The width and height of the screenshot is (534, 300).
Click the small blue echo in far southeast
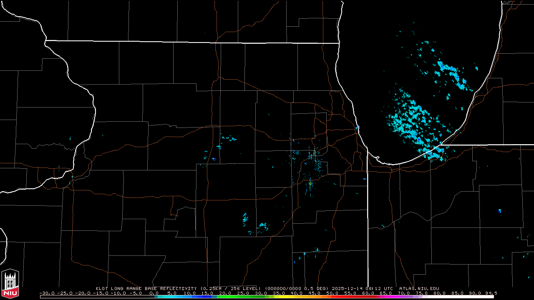coord(500,211)
